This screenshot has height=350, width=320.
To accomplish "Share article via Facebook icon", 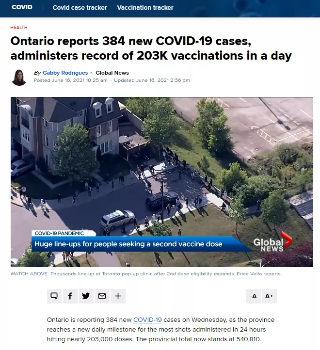I will [x=70, y=296].
